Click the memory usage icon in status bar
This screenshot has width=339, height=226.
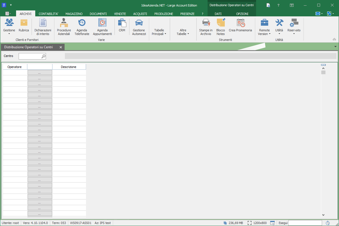coord(225,223)
